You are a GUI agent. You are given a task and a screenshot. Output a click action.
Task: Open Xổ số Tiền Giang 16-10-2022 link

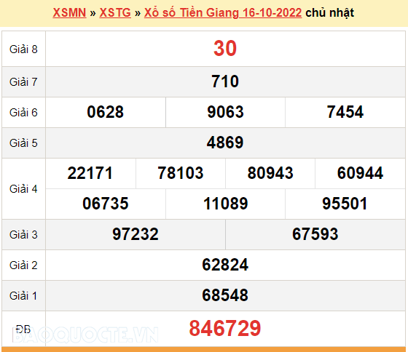pyautogui.click(x=223, y=13)
